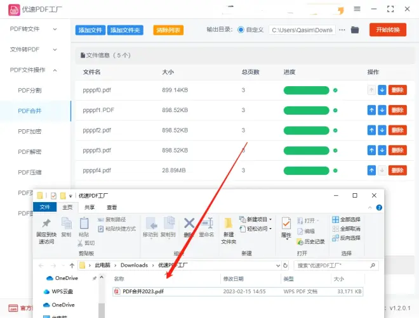
Task: Click the Cut scissors icon
Action: [80, 243]
